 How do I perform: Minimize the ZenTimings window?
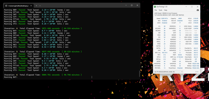tap(186, 7)
